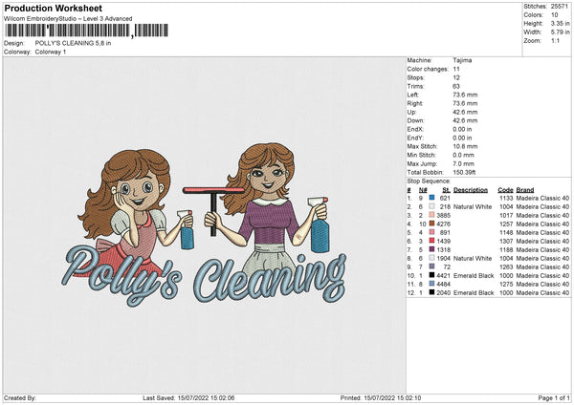Click the 'Created By:' footer label
Screen dimensions: 574x405
pos(20,398)
